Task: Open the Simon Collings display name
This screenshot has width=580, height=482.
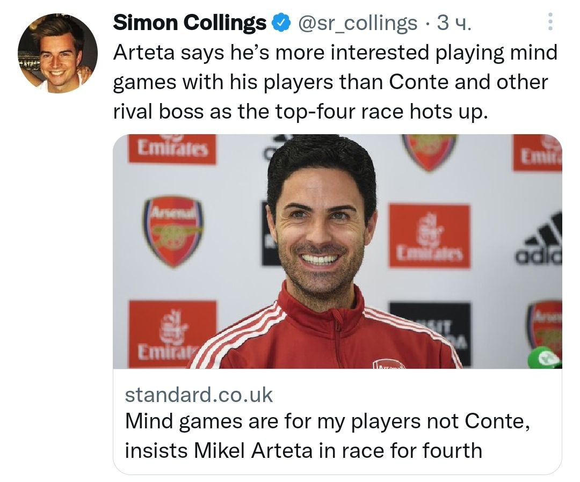Action: (x=190, y=23)
